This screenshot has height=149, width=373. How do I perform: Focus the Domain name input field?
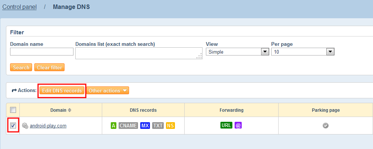42,52
